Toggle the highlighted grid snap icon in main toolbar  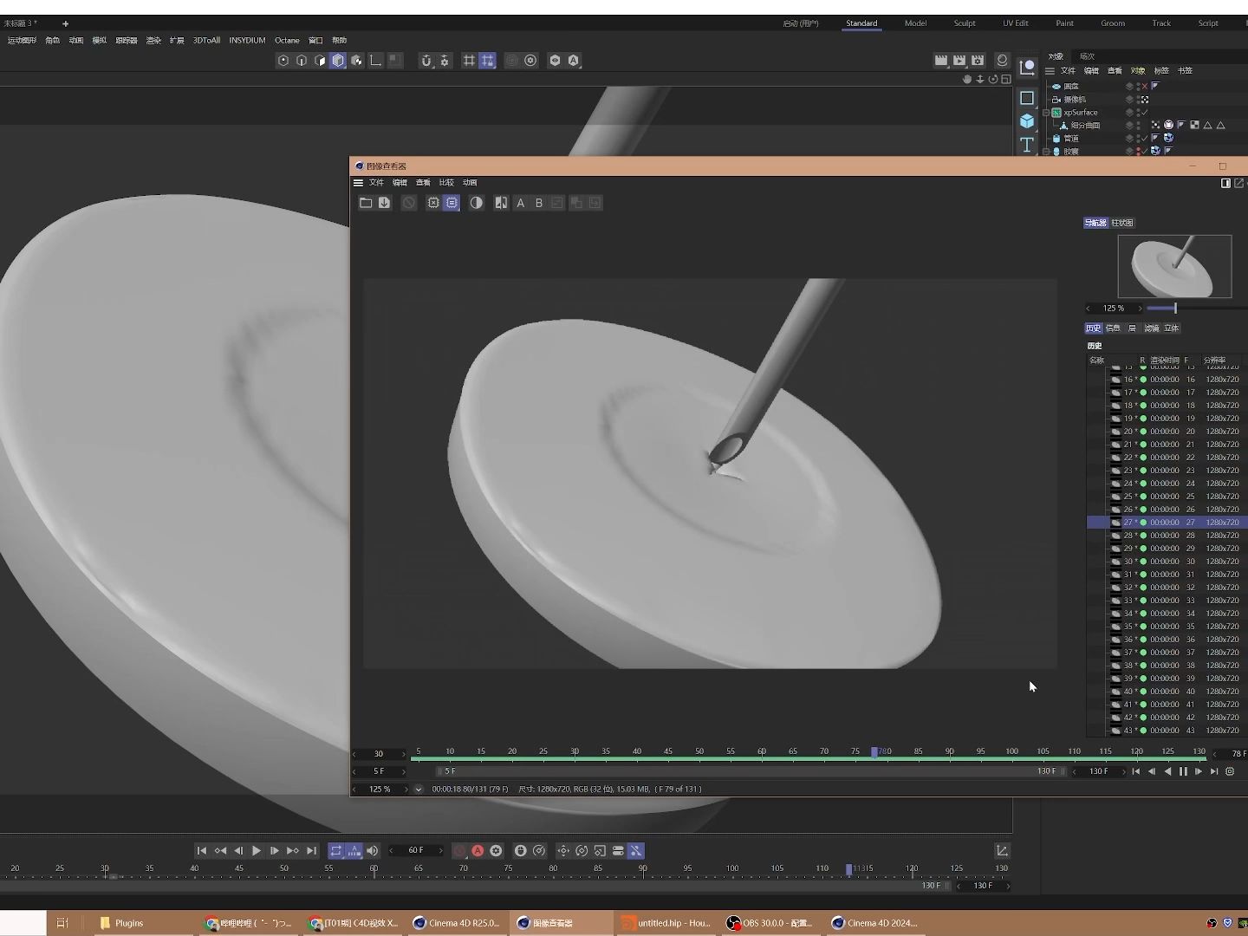click(x=488, y=61)
